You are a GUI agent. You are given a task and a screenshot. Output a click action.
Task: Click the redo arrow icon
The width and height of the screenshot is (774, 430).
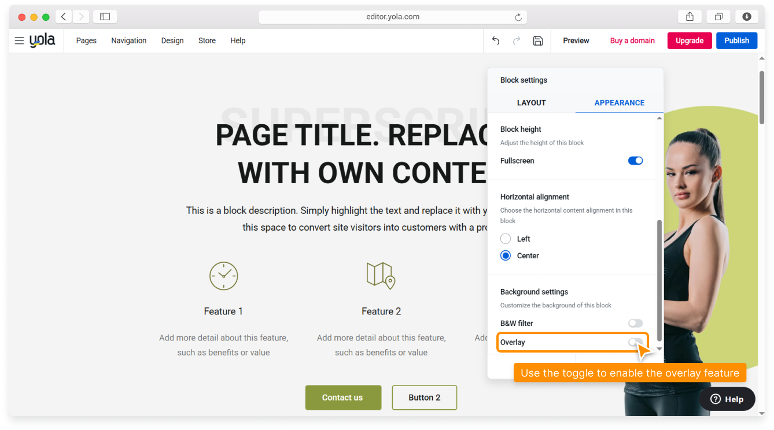click(517, 40)
